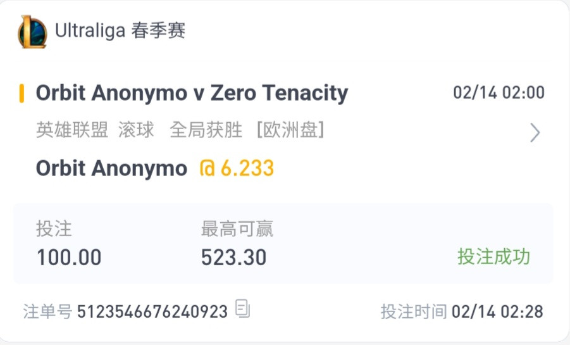This screenshot has height=345, width=570.
Task: Tap the 全局获胜 market type label
Action: [x=206, y=130]
